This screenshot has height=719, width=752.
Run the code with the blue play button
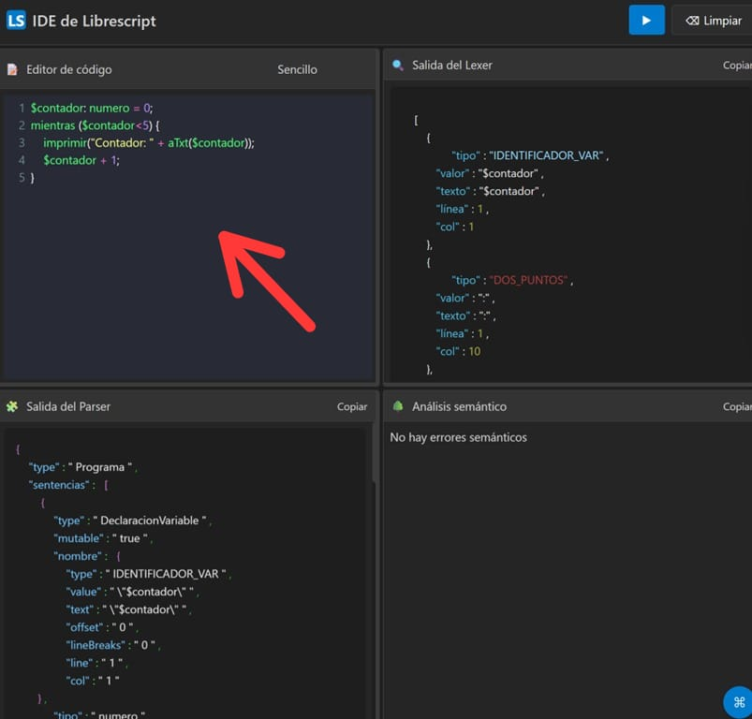pos(646,21)
